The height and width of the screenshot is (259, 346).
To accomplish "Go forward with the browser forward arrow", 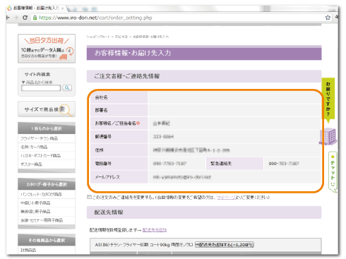I will pos(16,18).
